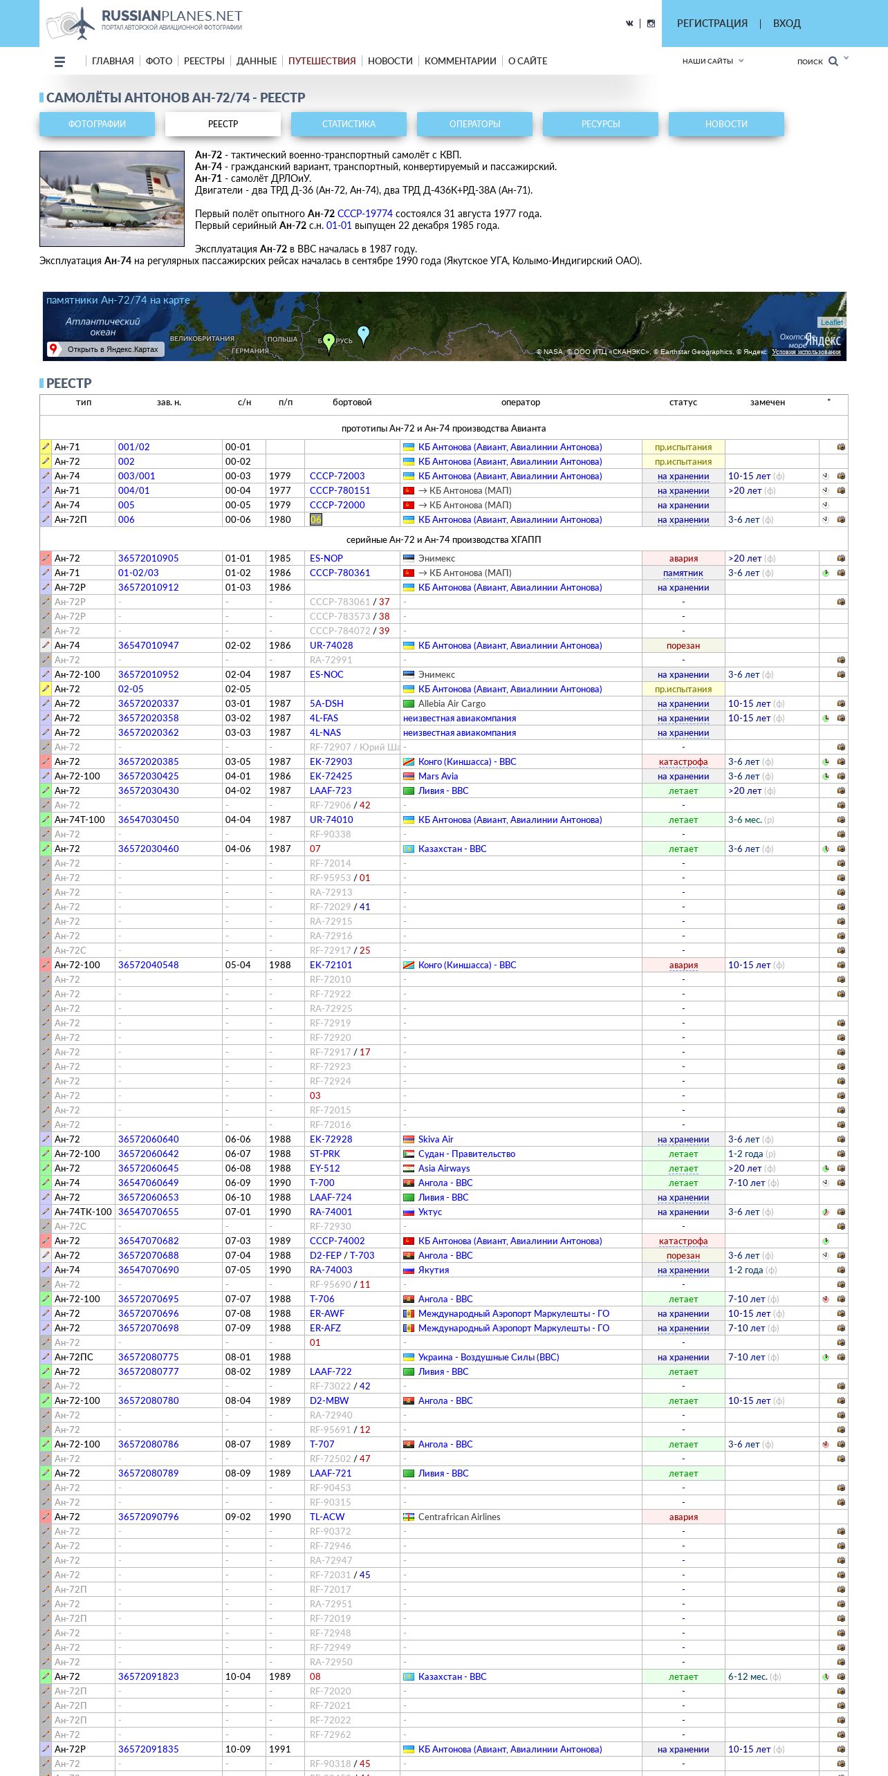Open О САЙТЕ in the main menu

click(x=528, y=61)
